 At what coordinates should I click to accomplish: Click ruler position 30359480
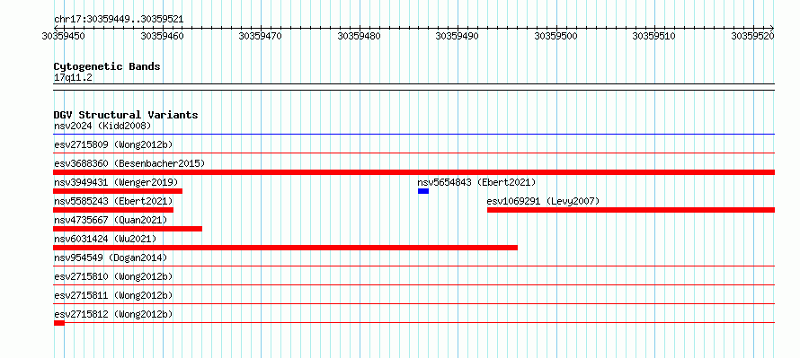360,36
